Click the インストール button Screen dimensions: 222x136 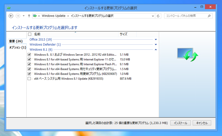[x=180, y=123]
